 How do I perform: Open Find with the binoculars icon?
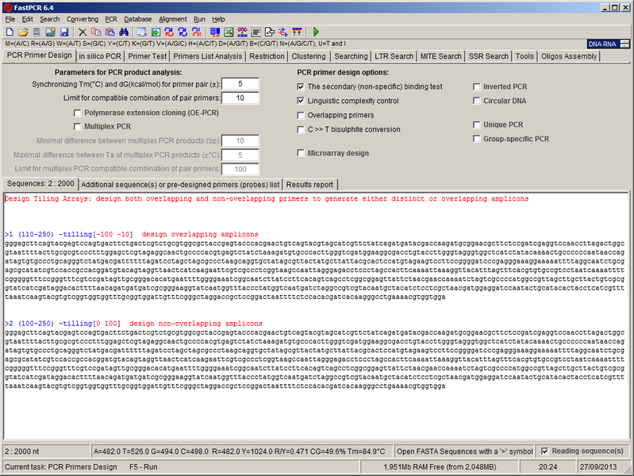point(124,32)
